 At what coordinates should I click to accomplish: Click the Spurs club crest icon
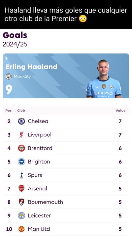tap(21, 175)
